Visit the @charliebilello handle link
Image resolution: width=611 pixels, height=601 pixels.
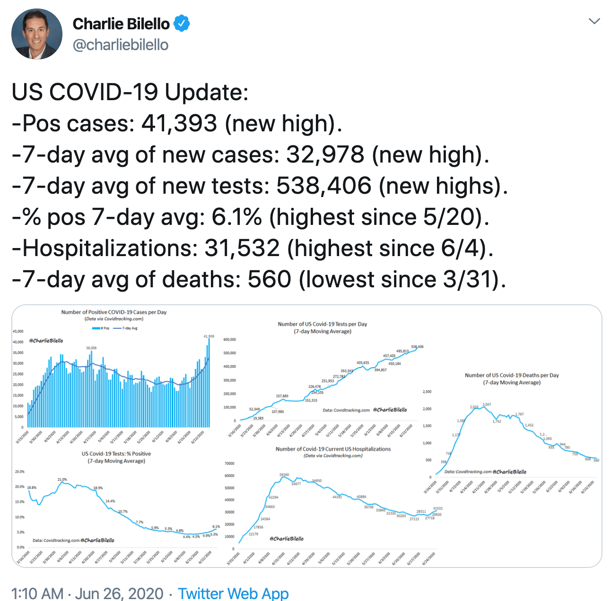[120, 45]
